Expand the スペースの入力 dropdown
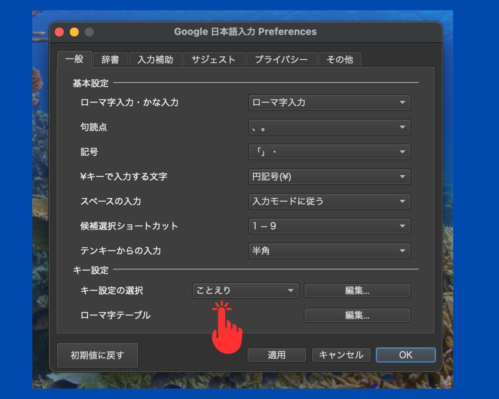The image size is (499, 399). [329, 201]
